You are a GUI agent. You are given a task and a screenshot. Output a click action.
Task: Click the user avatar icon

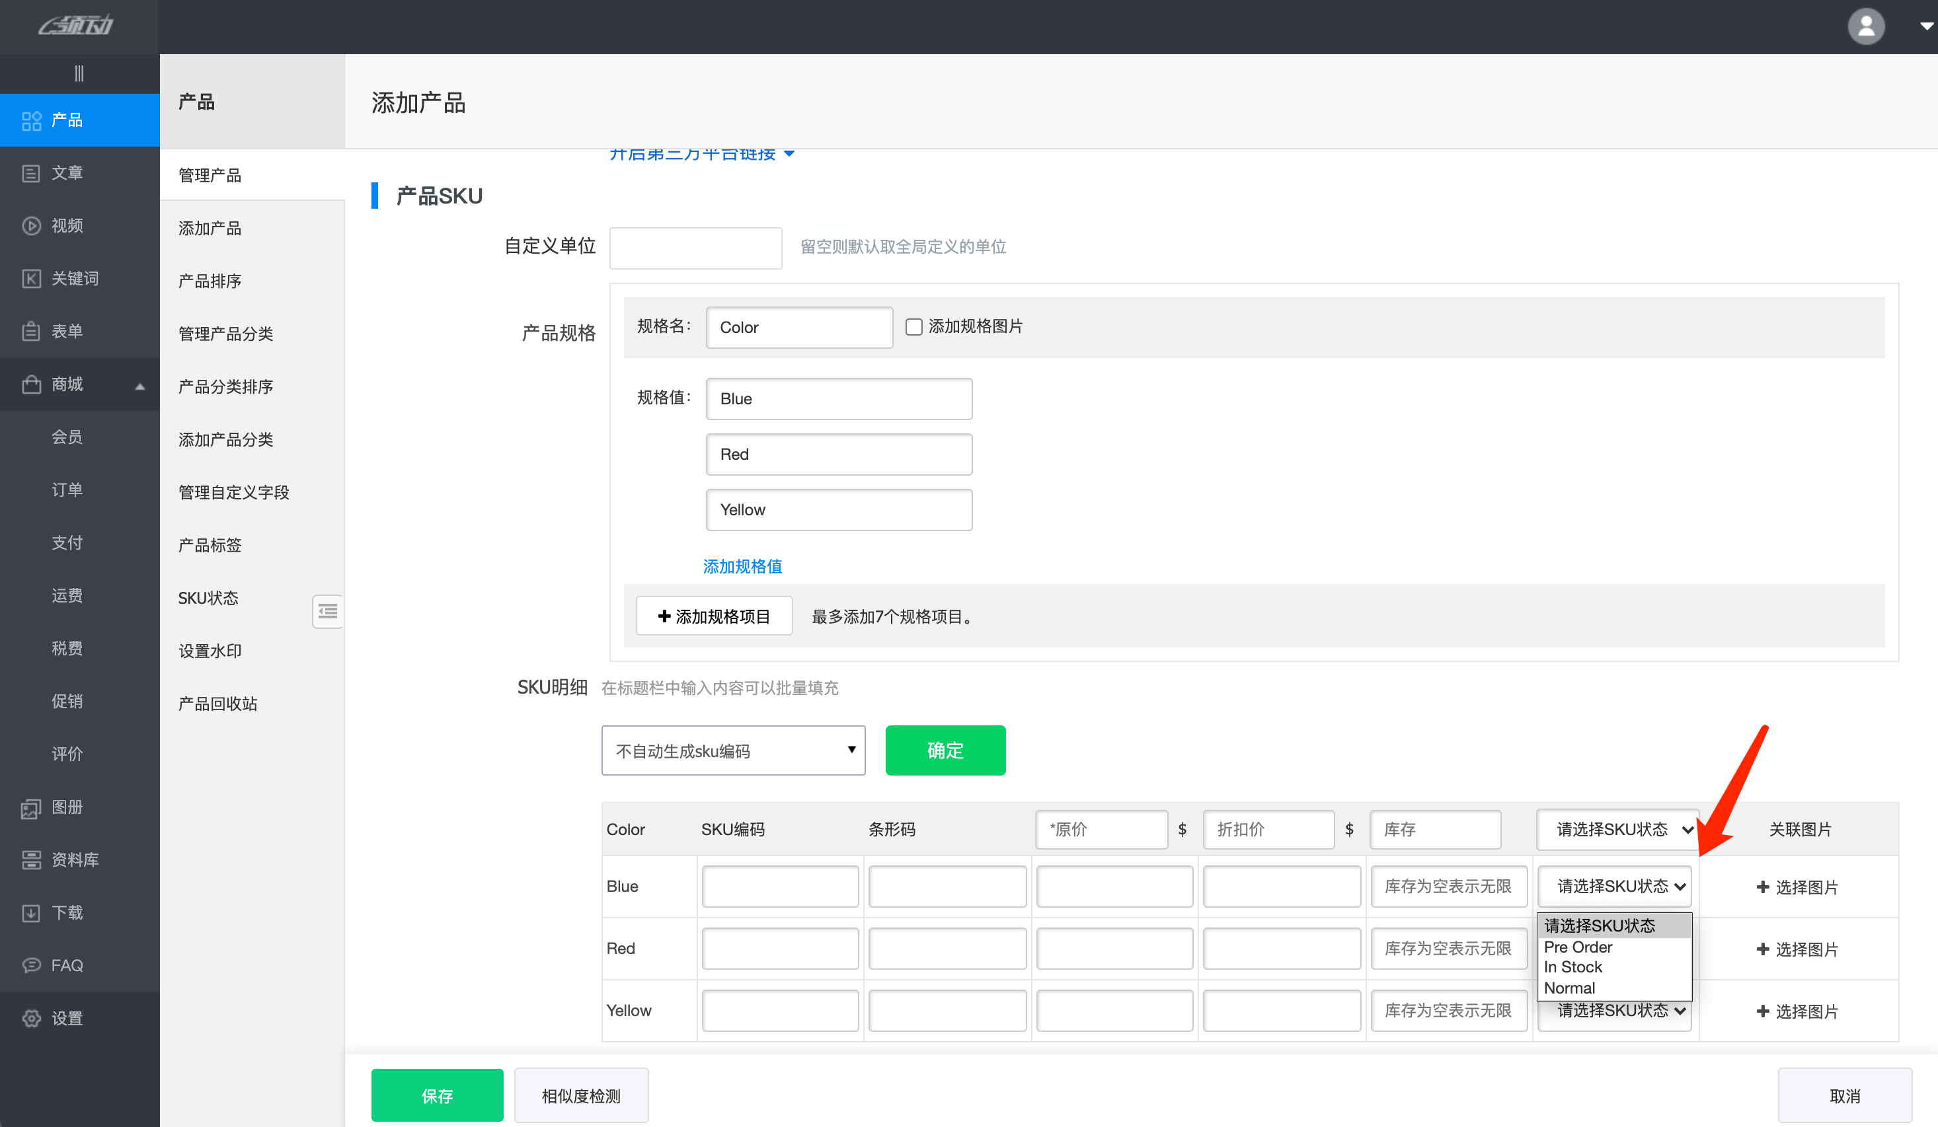coord(1866,27)
